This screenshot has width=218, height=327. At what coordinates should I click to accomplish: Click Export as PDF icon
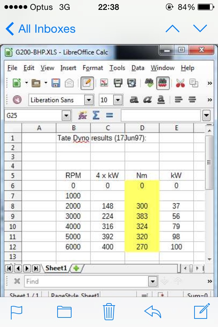(x=104, y=83)
